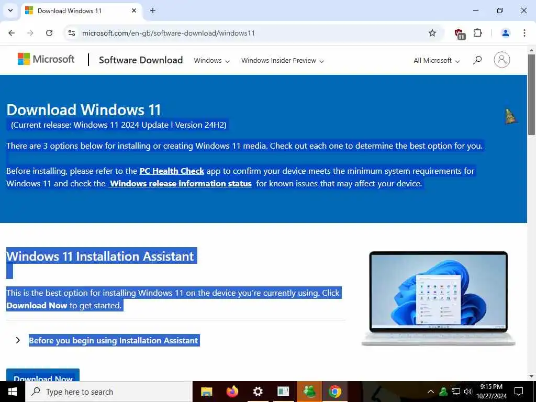Open the site search magnifier
The image size is (536, 402).
pyautogui.click(x=477, y=60)
